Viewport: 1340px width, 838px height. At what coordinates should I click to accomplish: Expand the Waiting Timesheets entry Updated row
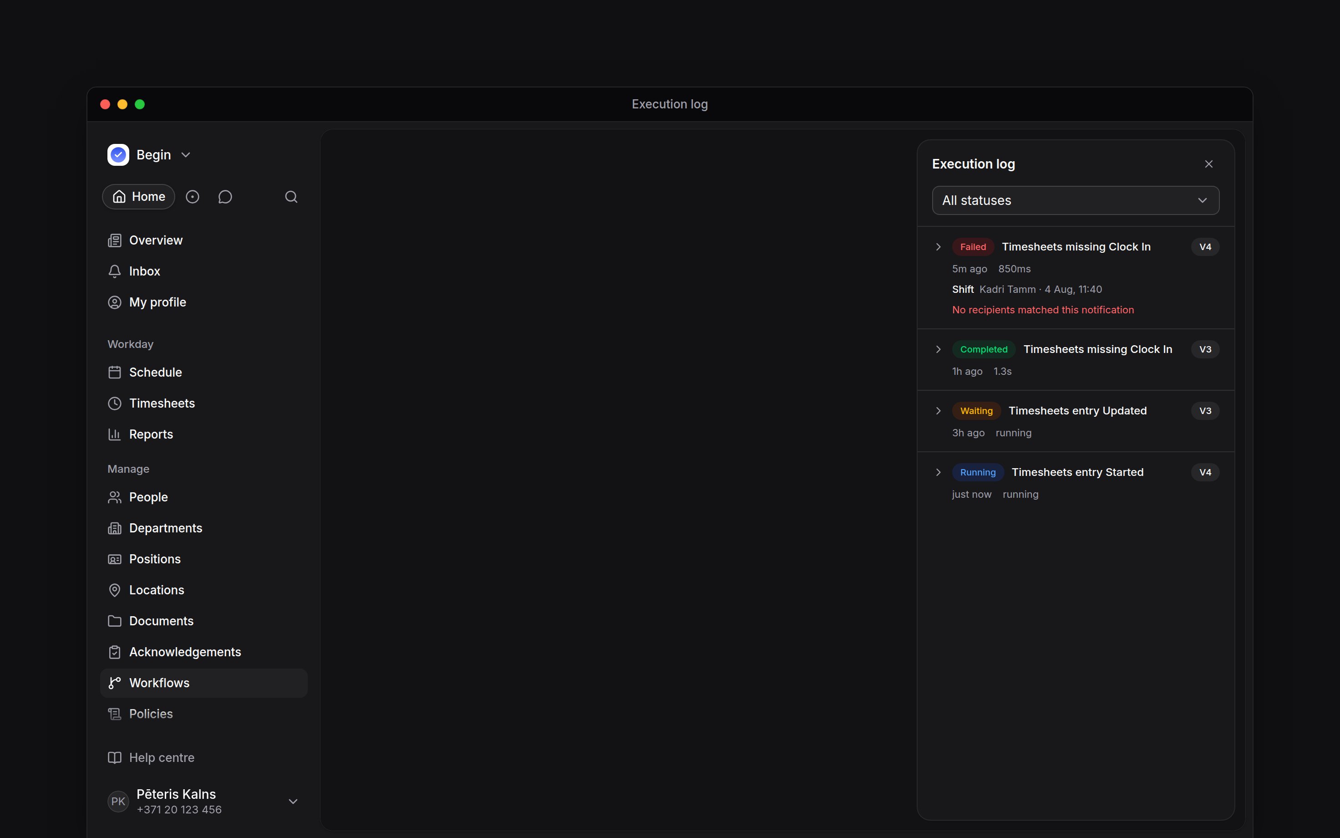(939, 411)
